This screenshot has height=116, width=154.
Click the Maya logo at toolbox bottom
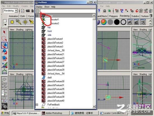point(4,106)
